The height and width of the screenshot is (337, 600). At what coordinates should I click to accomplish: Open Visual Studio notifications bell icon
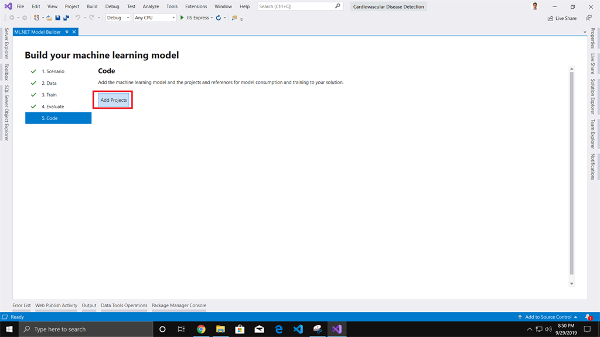[588, 317]
